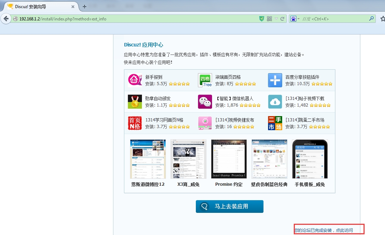The height and width of the screenshot is (235, 385).
Task: Click the [1314]视频快捷发布 title
Action: pos(235,120)
